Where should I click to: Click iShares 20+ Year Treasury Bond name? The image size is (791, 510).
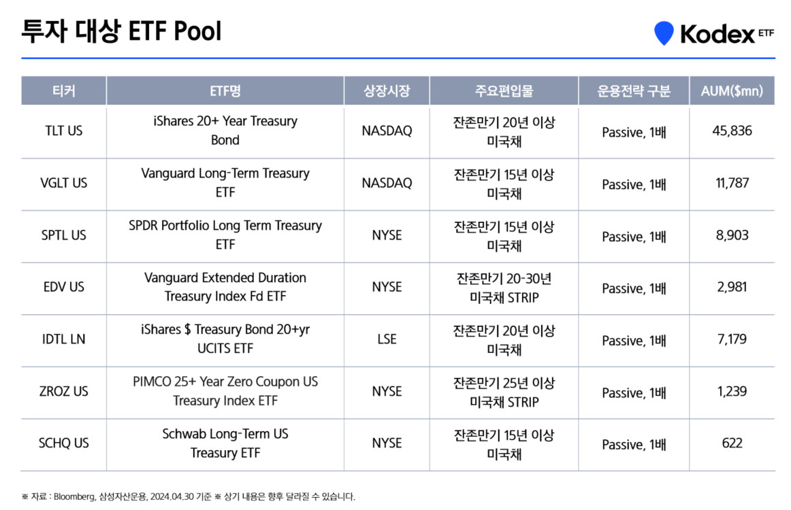point(225,131)
